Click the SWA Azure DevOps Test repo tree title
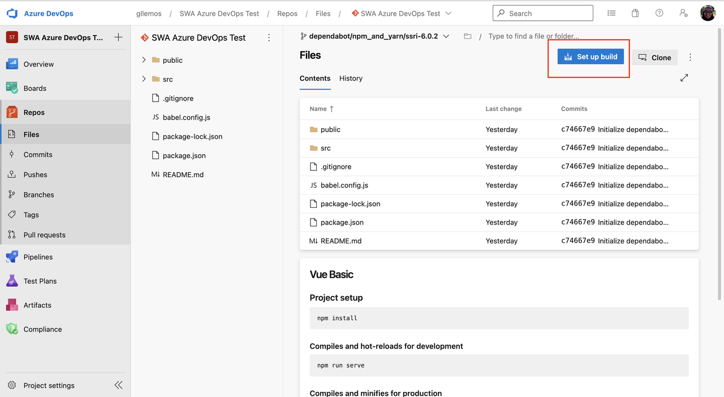724x397 pixels. tap(199, 38)
